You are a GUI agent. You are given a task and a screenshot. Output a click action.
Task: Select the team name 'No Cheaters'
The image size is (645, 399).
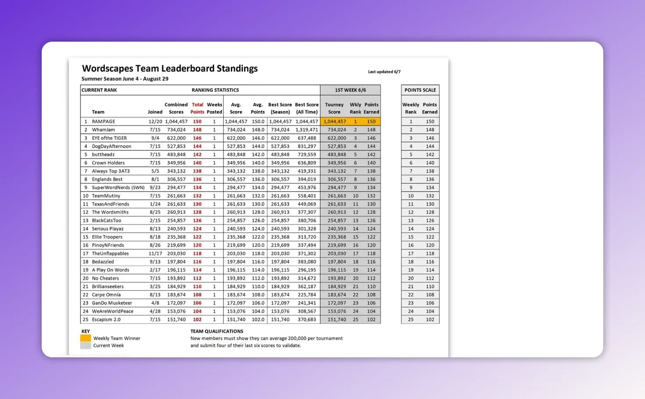tap(105, 278)
